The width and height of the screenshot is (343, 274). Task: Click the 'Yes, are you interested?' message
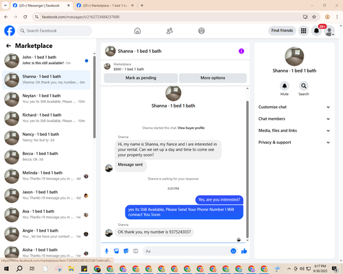tap(219, 200)
